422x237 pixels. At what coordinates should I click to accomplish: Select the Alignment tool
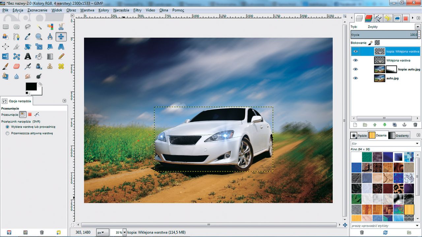(x=5, y=46)
